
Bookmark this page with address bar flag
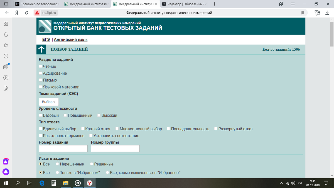coord(303,13)
